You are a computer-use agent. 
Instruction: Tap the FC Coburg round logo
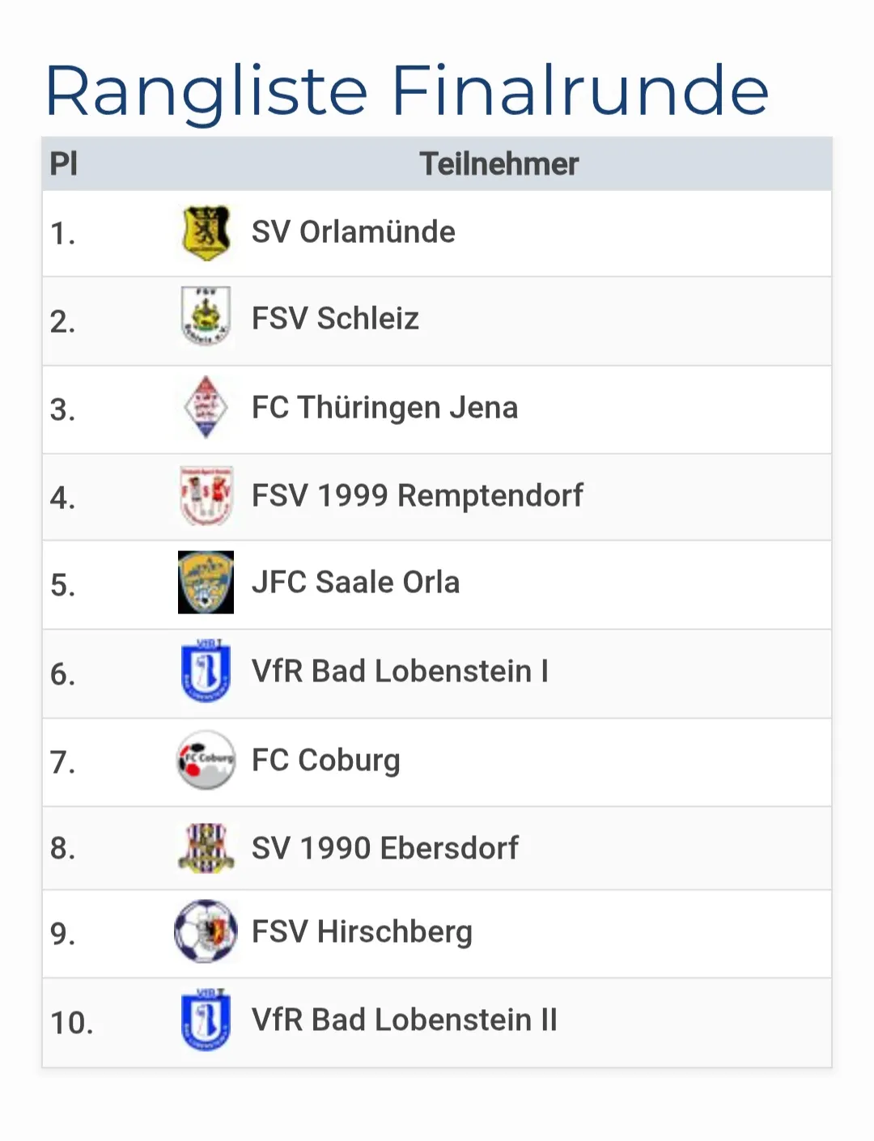(206, 760)
